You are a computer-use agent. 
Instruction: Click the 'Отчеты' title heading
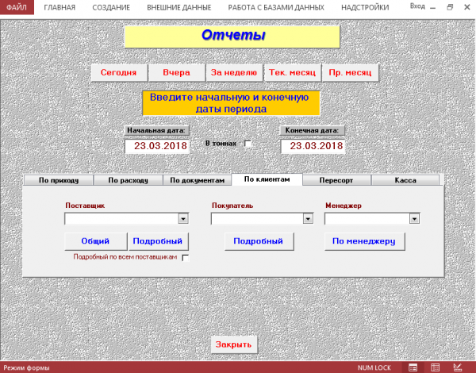tap(232, 37)
